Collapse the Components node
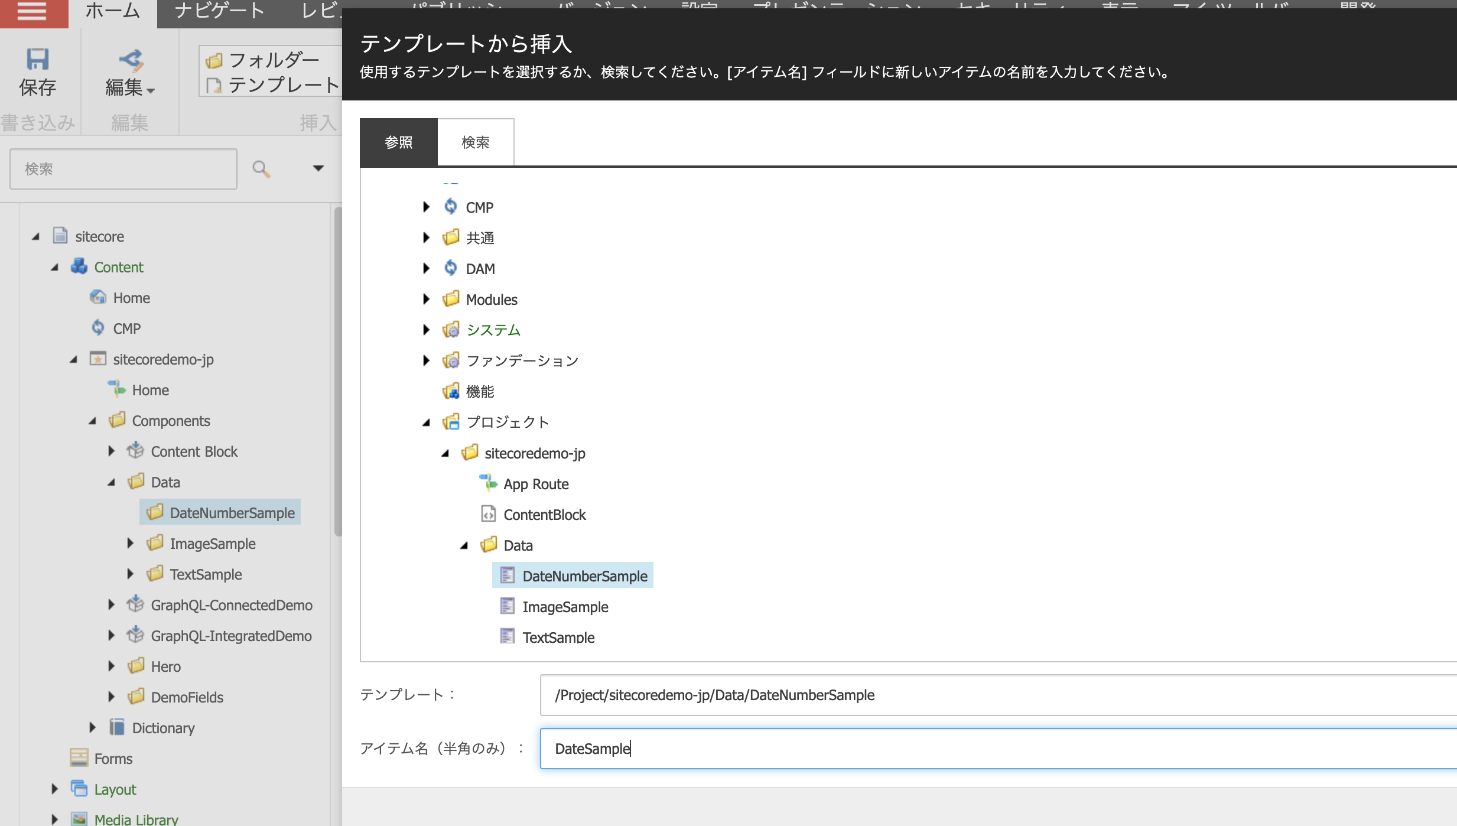 92,421
